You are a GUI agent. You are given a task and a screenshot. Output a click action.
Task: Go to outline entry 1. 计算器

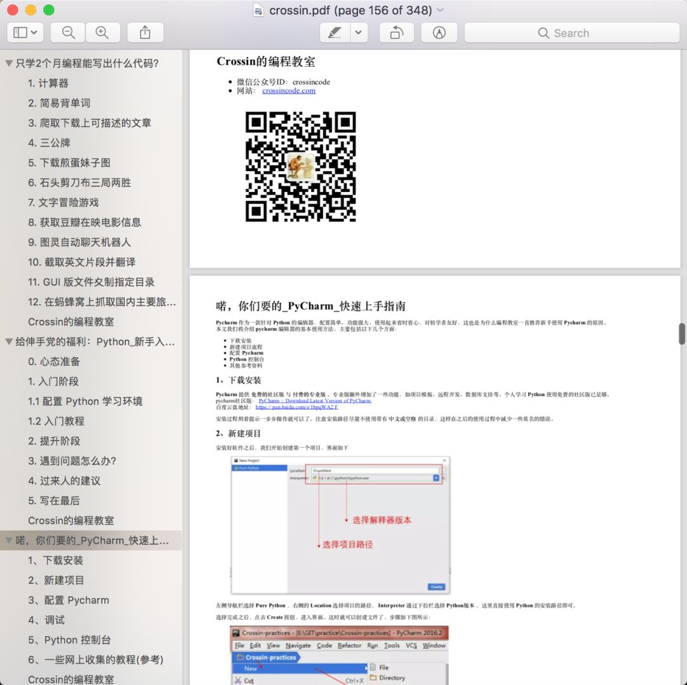[48, 83]
